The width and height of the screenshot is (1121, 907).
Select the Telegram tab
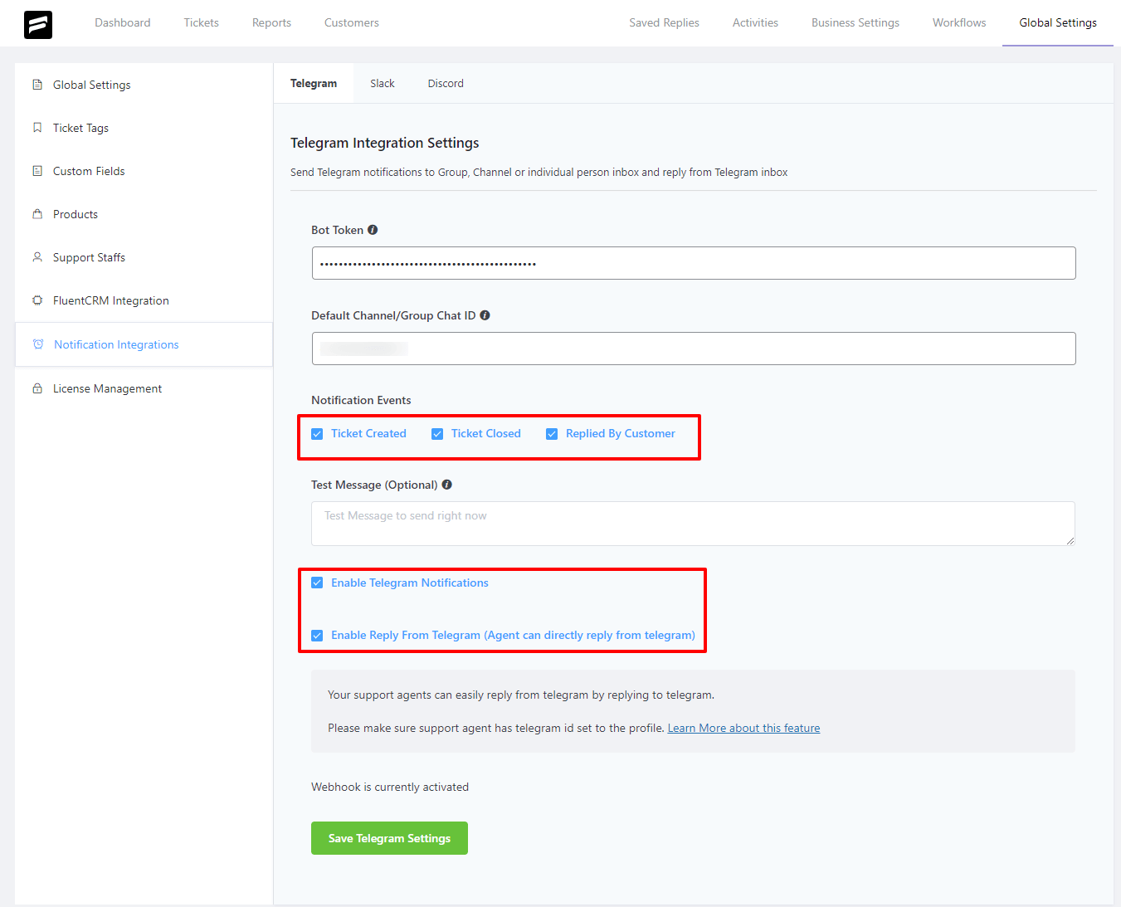point(314,83)
